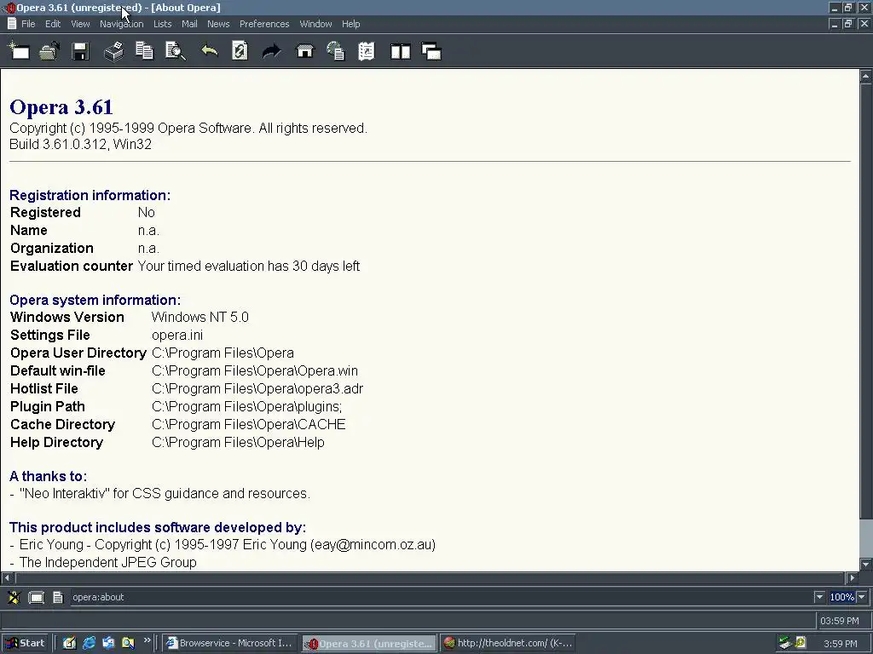Click the opera:about address field
This screenshot has width=873, height=654.
(x=442, y=597)
